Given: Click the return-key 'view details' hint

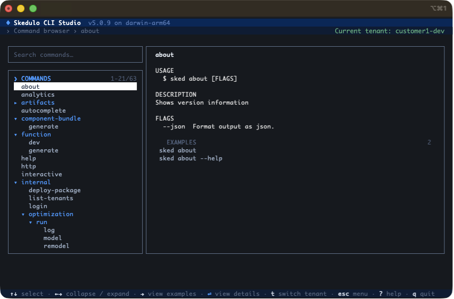Looking at the screenshot, I should 234,294.
